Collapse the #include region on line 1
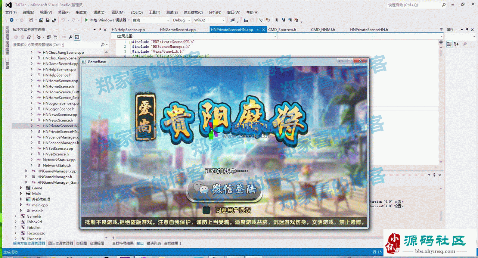This screenshot has width=478, height=258. click(x=130, y=42)
